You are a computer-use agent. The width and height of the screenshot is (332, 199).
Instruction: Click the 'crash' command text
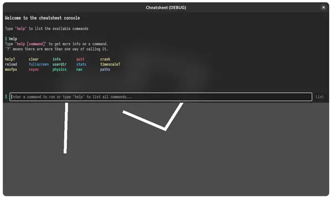[x=105, y=59]
